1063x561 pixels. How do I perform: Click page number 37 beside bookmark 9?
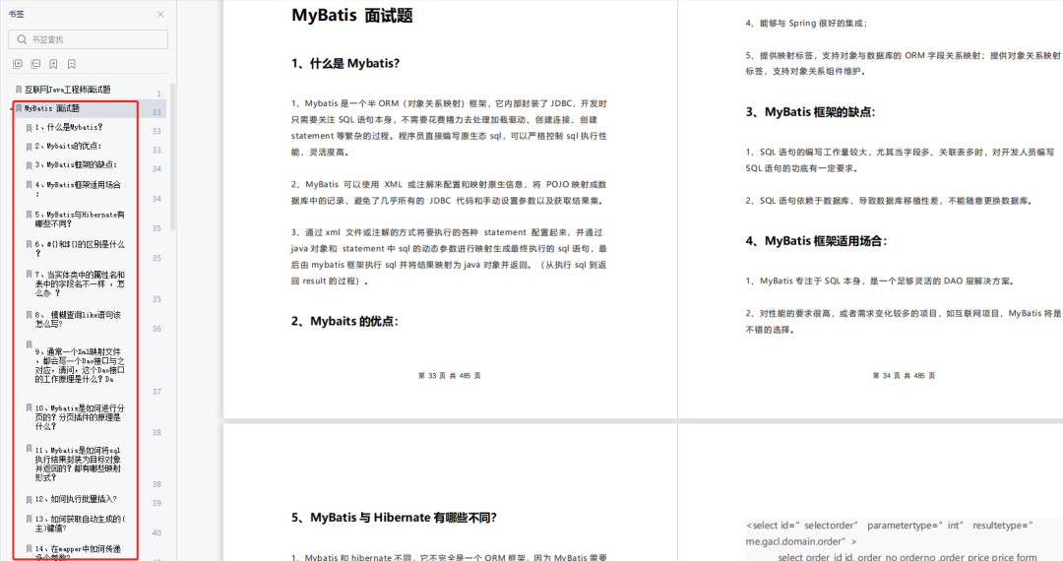coord(156,392)
